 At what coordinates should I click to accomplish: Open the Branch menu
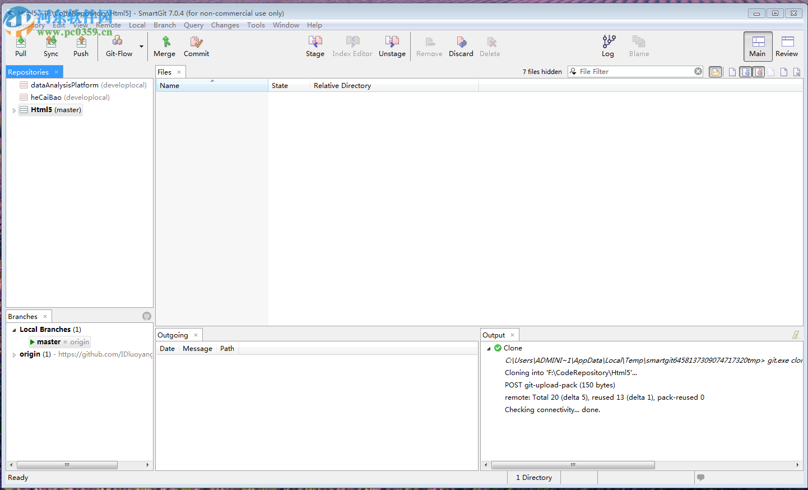(x=165, y=25)
